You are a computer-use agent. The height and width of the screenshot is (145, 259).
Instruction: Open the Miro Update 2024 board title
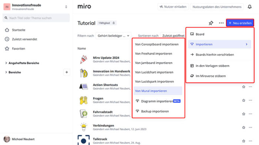(x=106, y=58)
